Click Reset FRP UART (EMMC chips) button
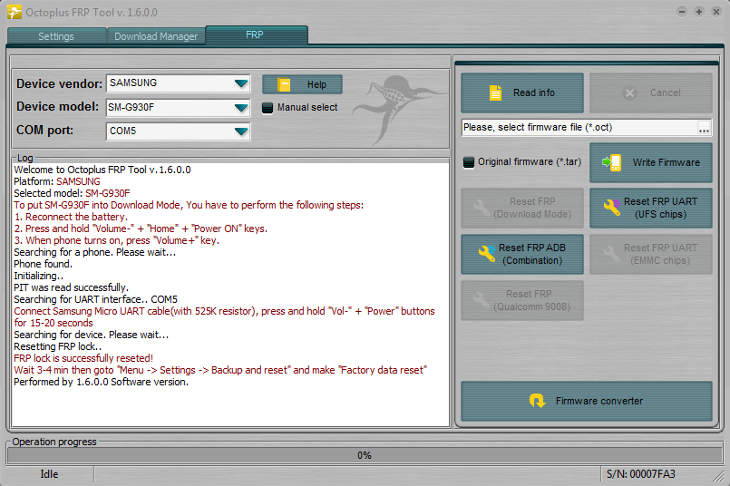This screenshot has width=730, height=486. click(x=651, y=254)
